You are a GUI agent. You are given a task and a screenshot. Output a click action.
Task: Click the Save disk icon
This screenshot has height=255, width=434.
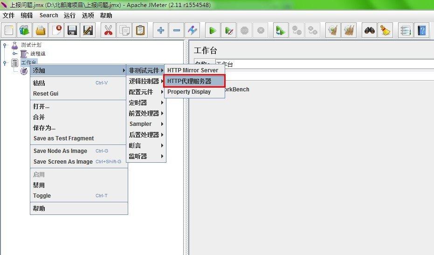(x=72, y=31)
